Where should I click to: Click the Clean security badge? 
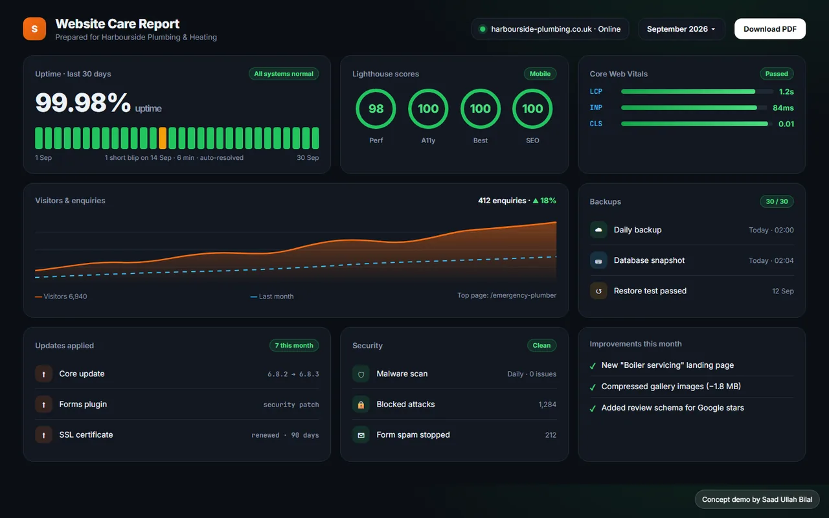pos(541,345)
